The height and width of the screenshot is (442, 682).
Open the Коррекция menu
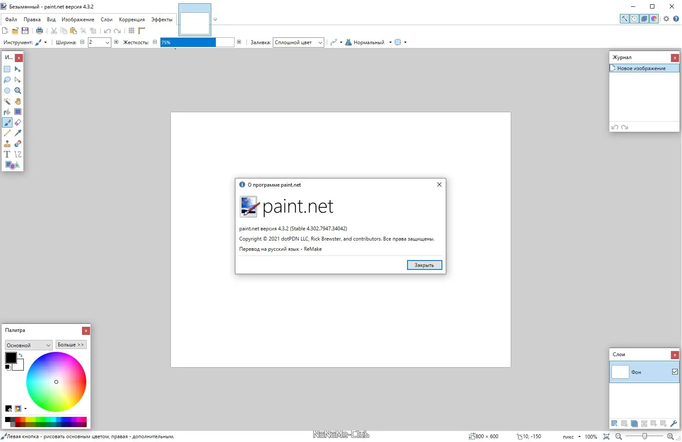(x=132, y=20)
